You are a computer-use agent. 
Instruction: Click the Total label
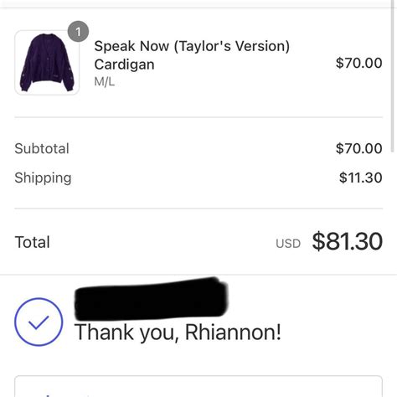click(x=32, y=242)
